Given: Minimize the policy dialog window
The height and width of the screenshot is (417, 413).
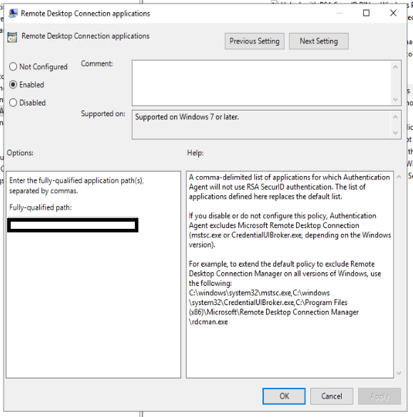Looking at the screenshot, I should pyautogui.click(x=340, y=13).
